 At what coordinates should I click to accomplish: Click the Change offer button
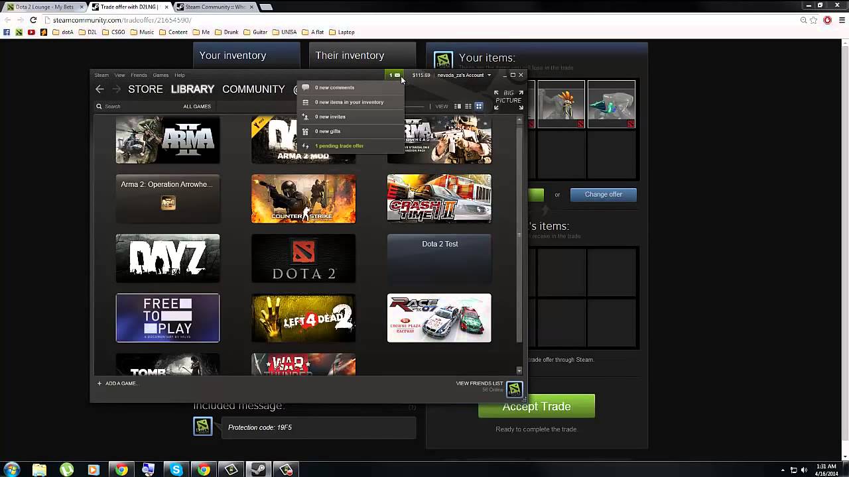click(604, 194)
